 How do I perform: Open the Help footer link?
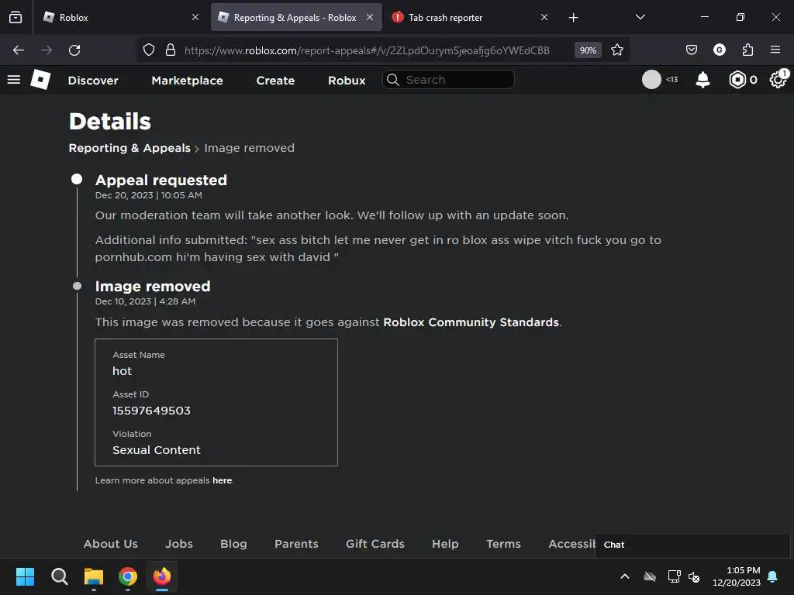click(445, 544)
